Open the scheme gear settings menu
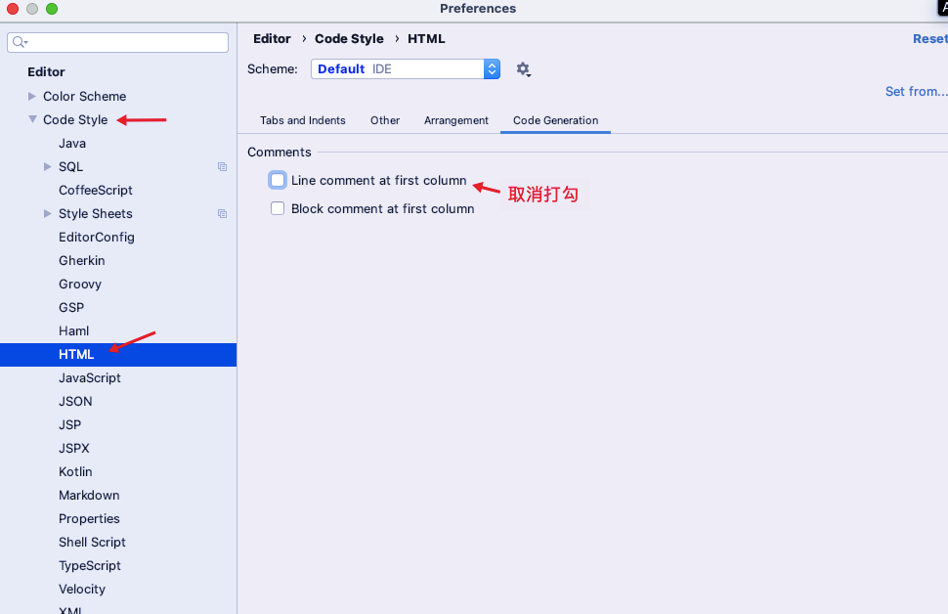Image resolution: width=948 pixels, height=614 pixels. tap(524, 69)
